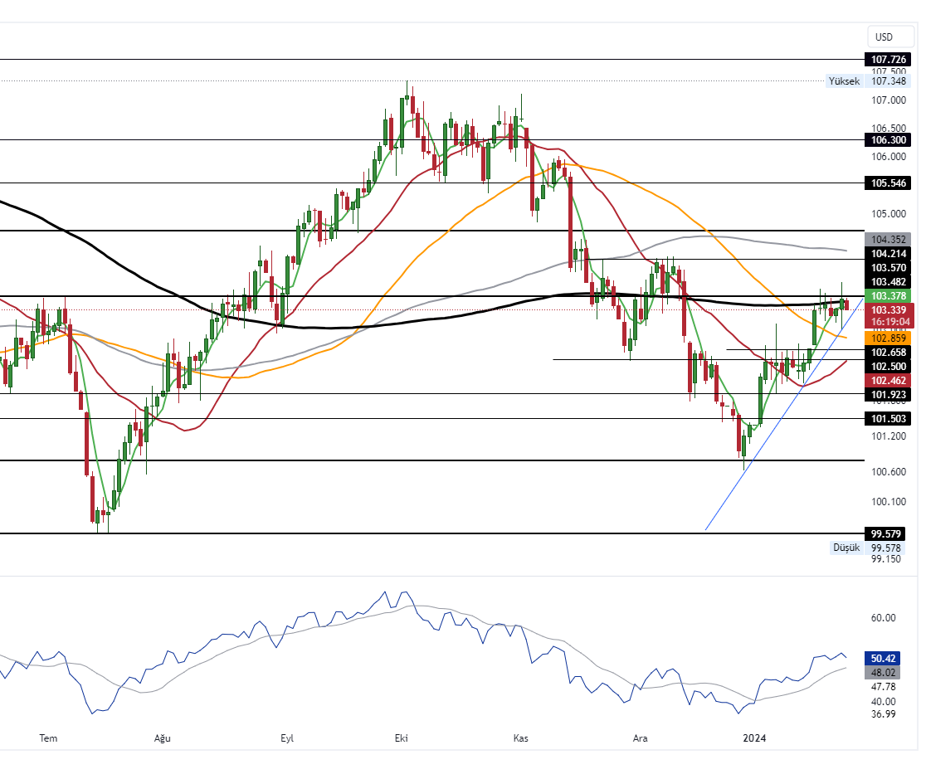
Task: Select the 101.503 horizontal level label
Action: tap(886, 418)
